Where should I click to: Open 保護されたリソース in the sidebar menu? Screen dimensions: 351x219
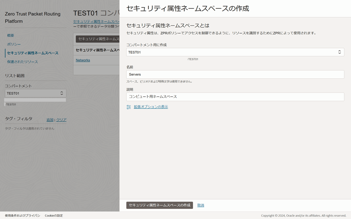click(22, 62)
